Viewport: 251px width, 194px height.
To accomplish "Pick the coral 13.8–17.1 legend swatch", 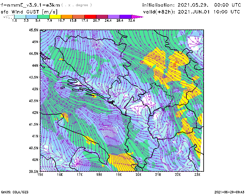I will pyautogui.click(x=79, y=17).
